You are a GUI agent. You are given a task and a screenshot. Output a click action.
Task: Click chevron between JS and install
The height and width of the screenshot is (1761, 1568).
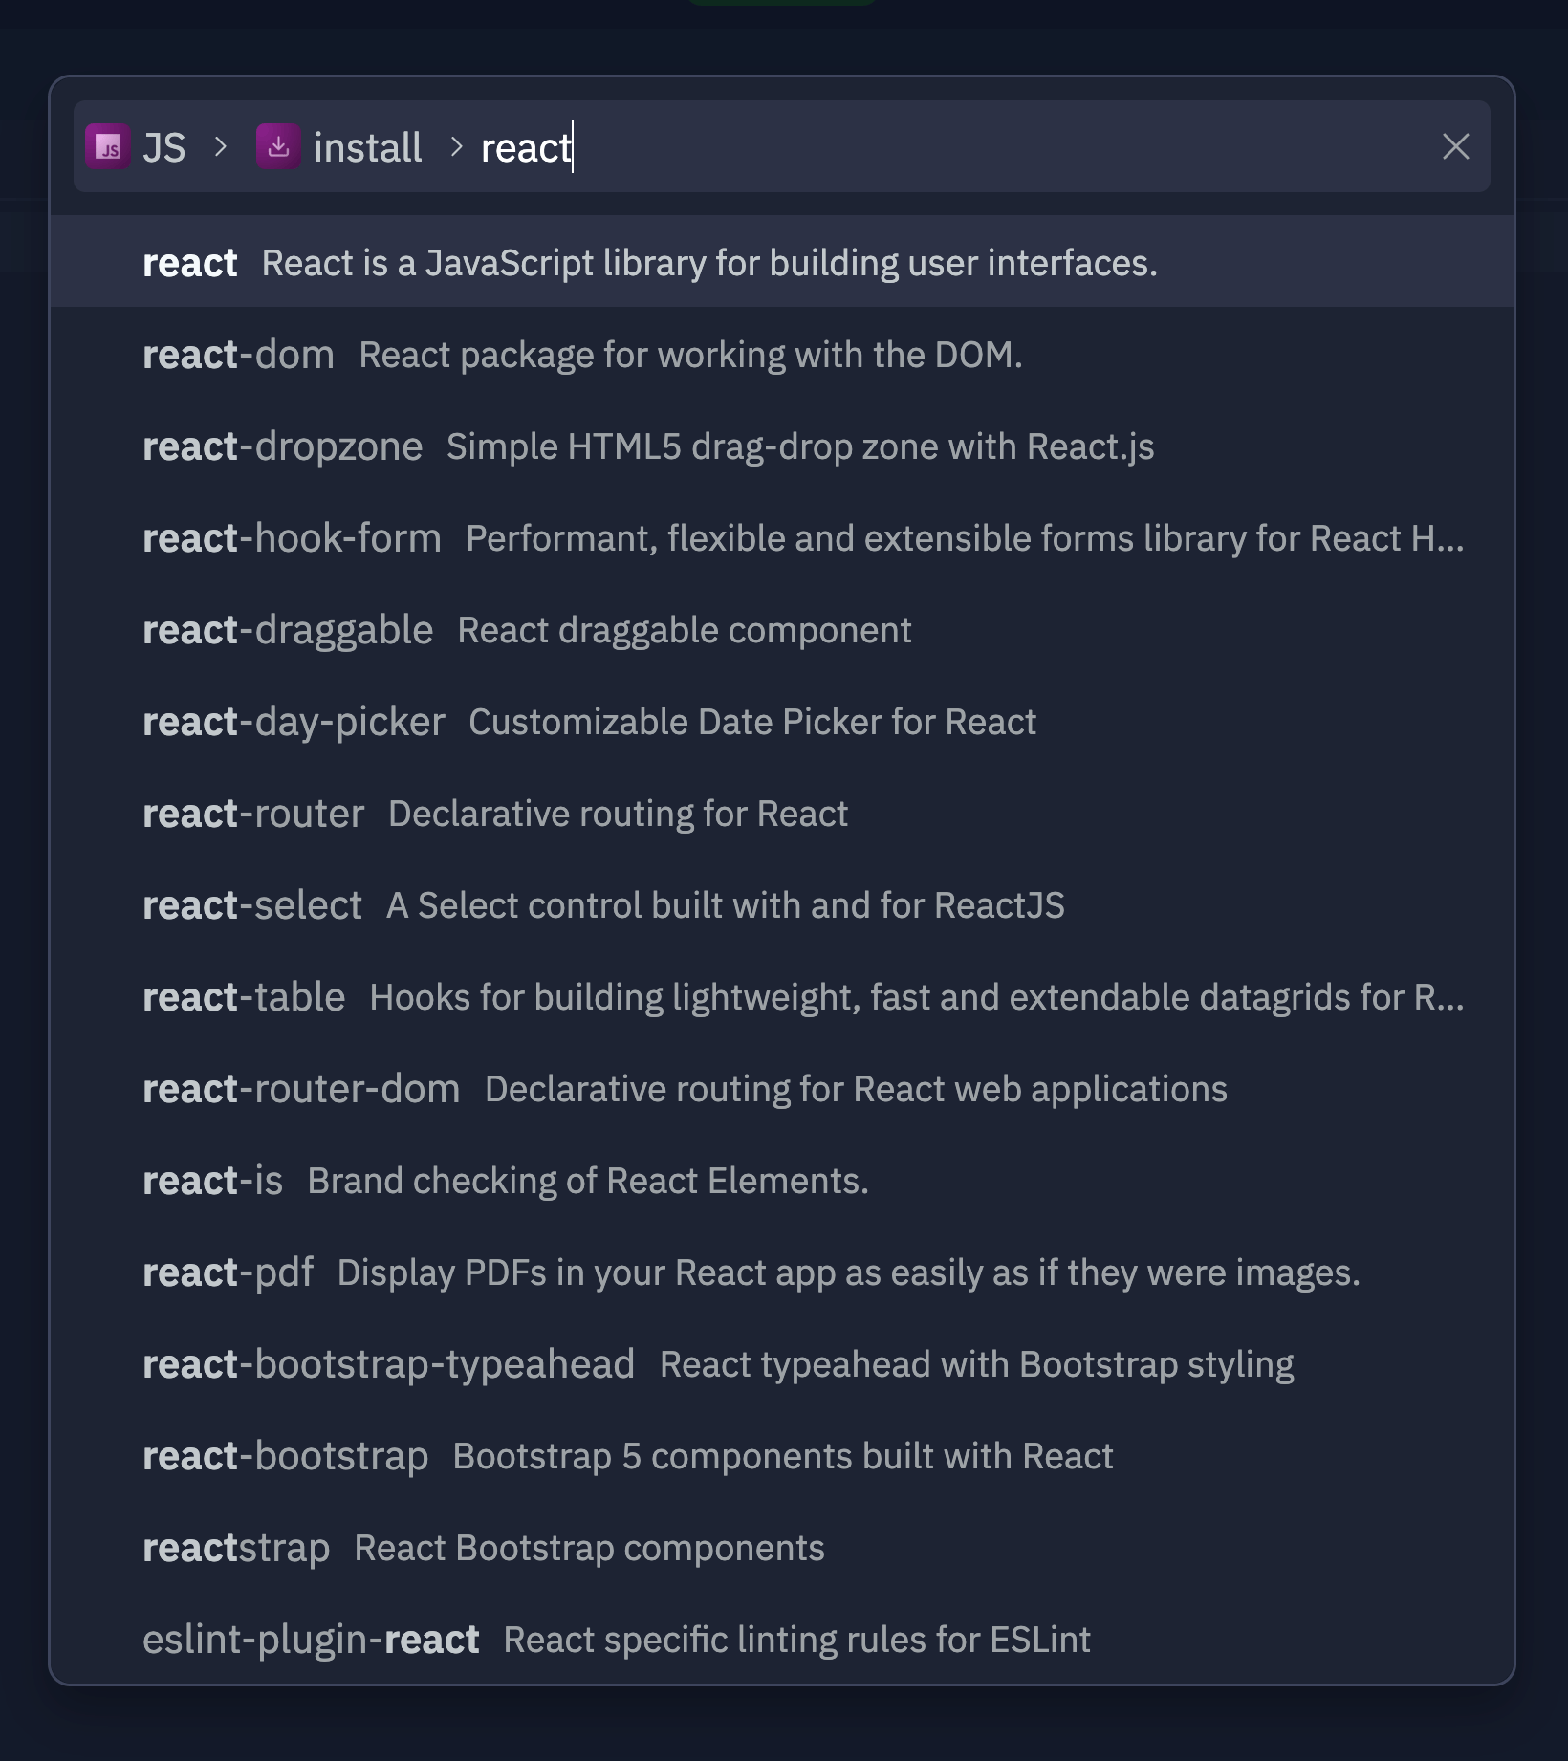click(221, 147)
